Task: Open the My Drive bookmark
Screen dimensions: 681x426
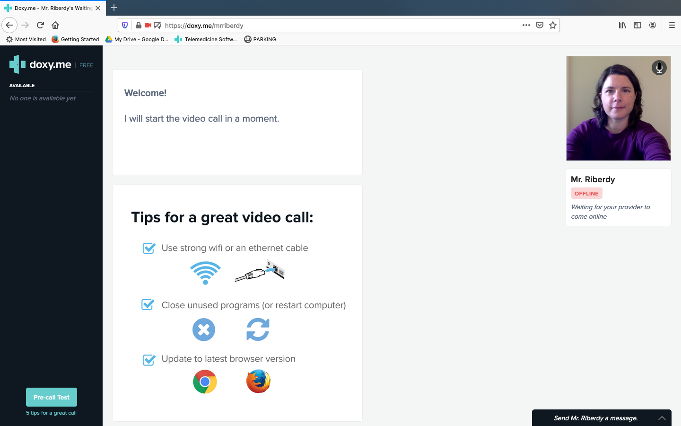Action: click(x=137, y=39)
